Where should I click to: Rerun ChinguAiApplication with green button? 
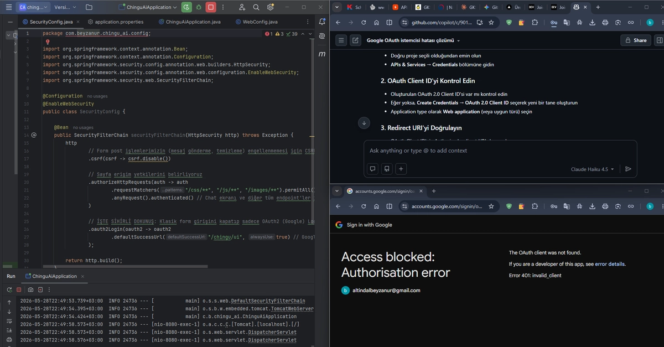click(x=186, y=7)
